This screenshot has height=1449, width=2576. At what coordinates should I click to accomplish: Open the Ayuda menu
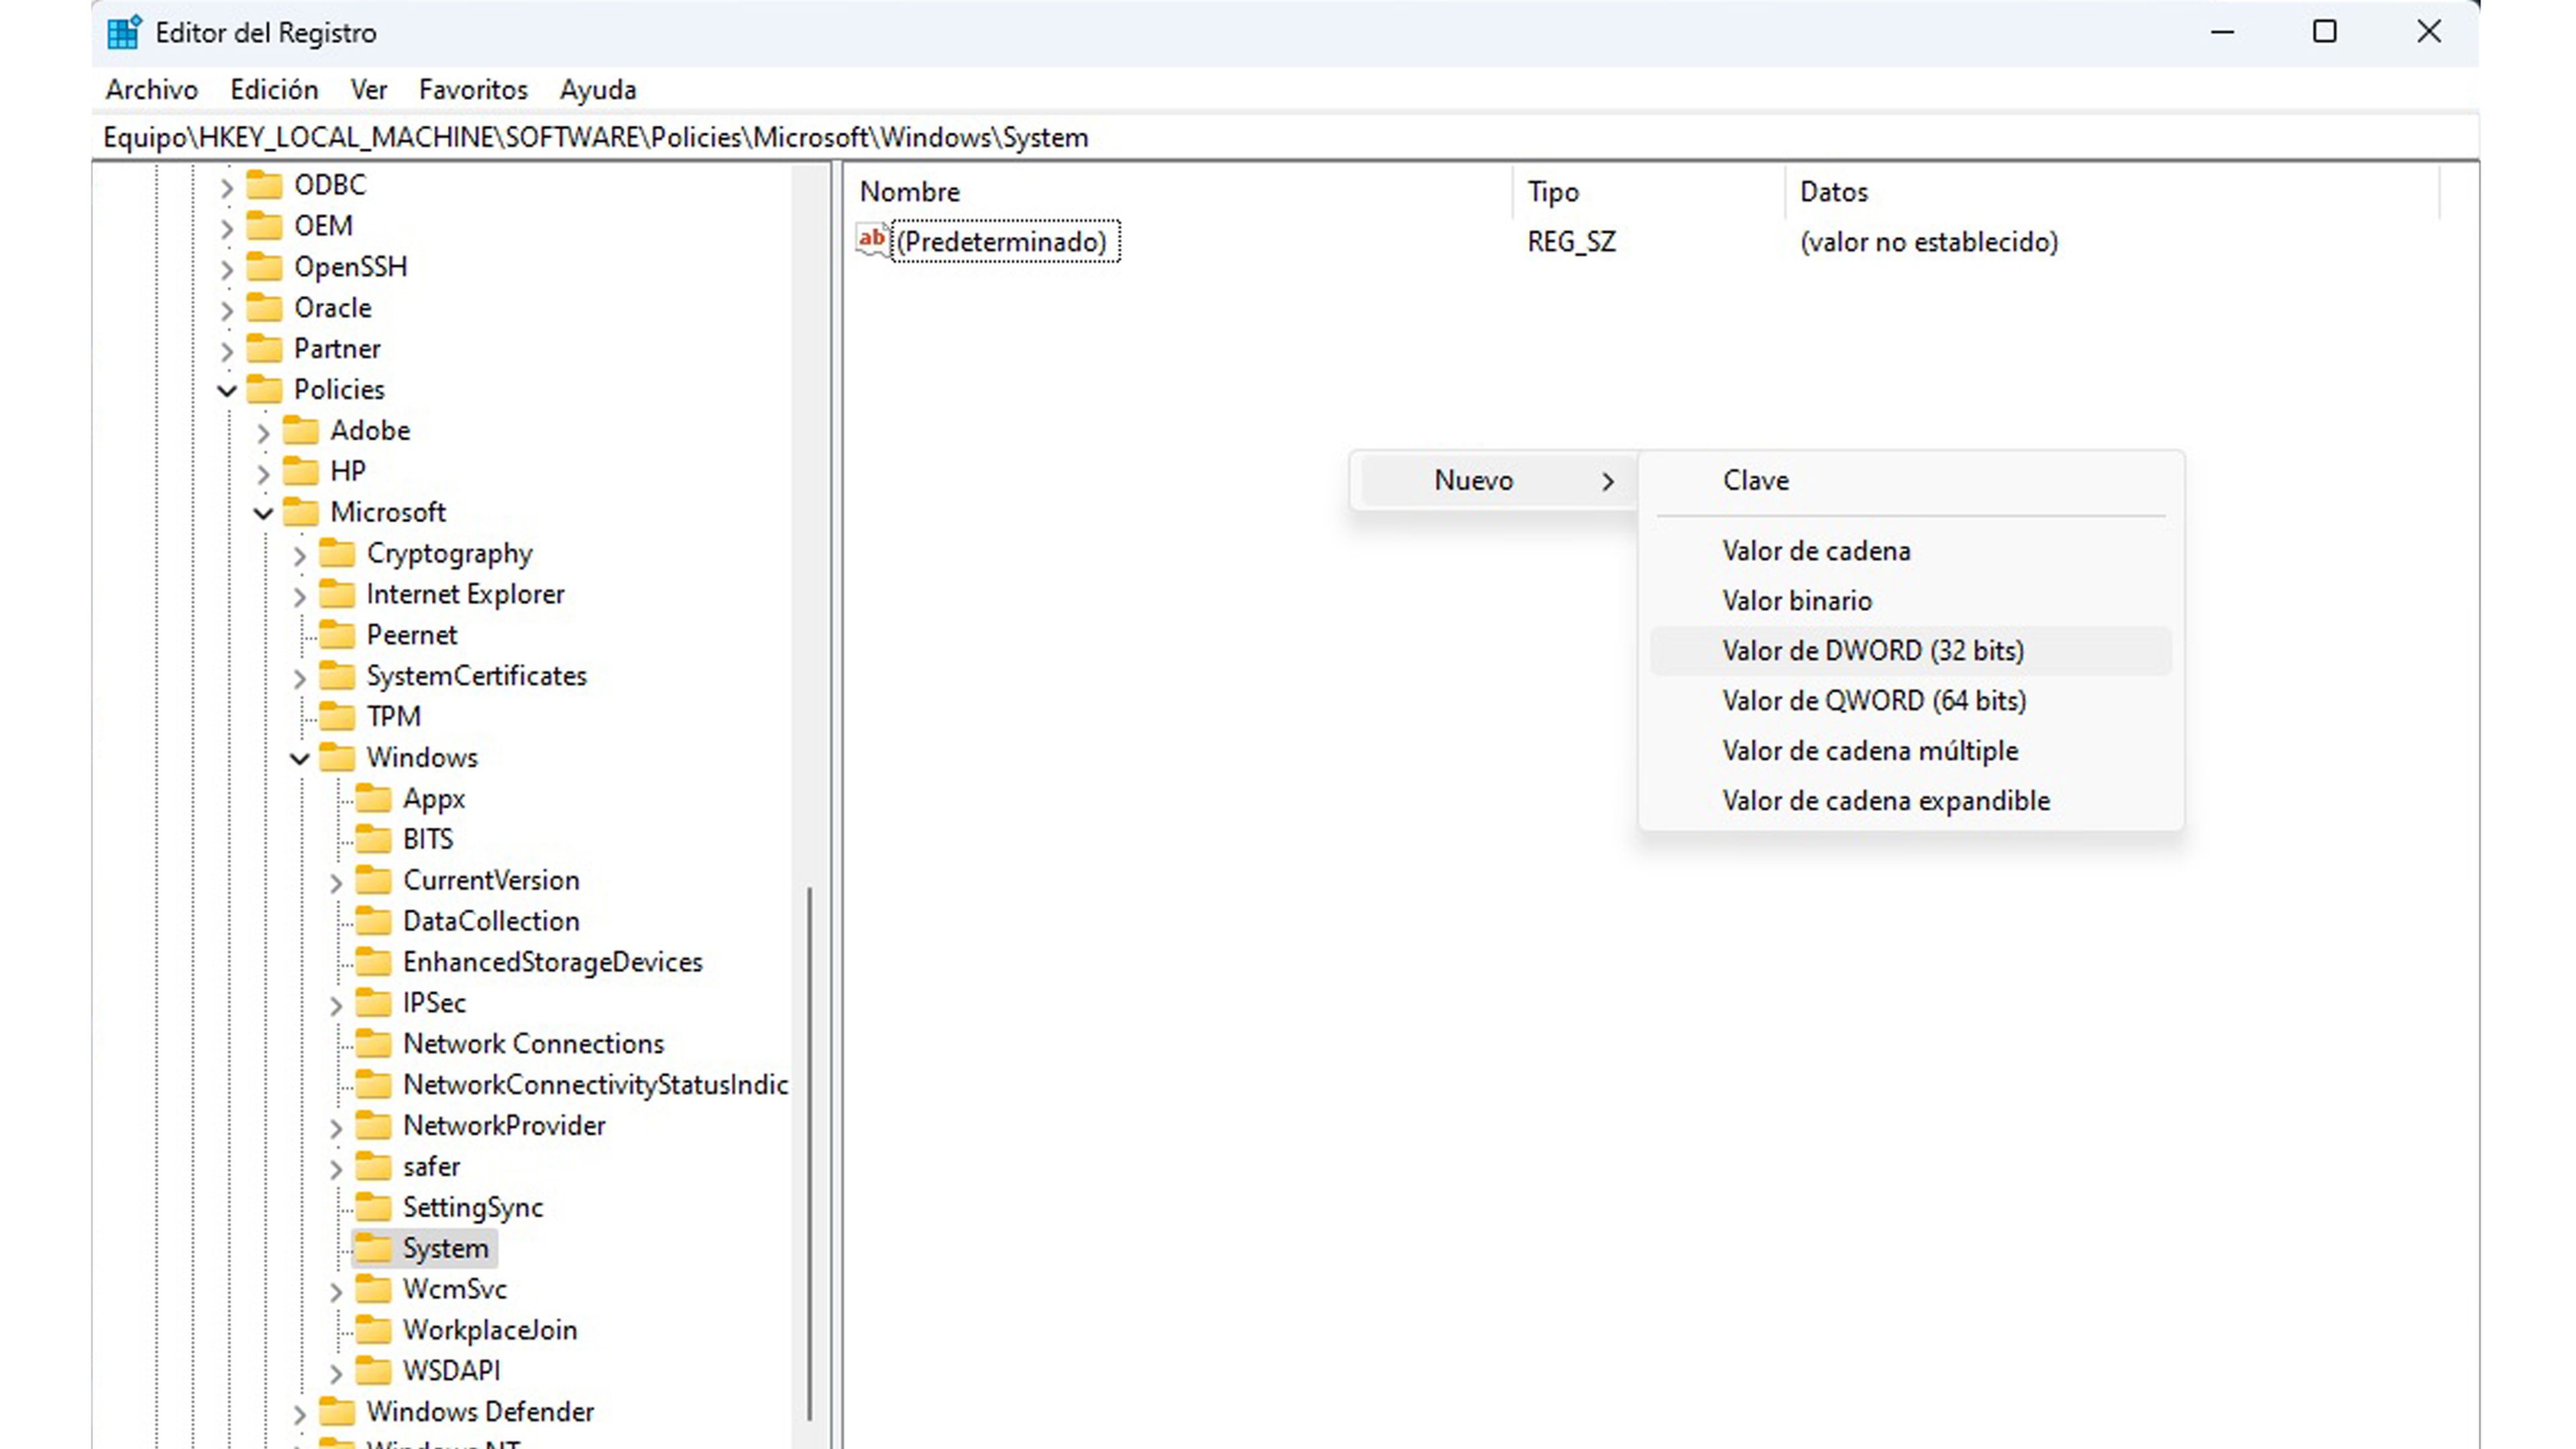click(598, 90)
